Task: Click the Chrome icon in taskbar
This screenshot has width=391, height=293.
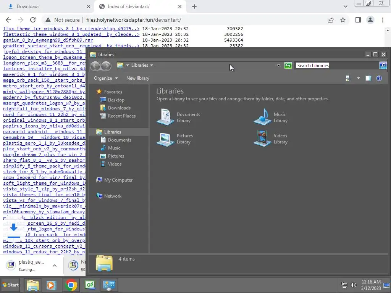Action: (x=71, y=285)
